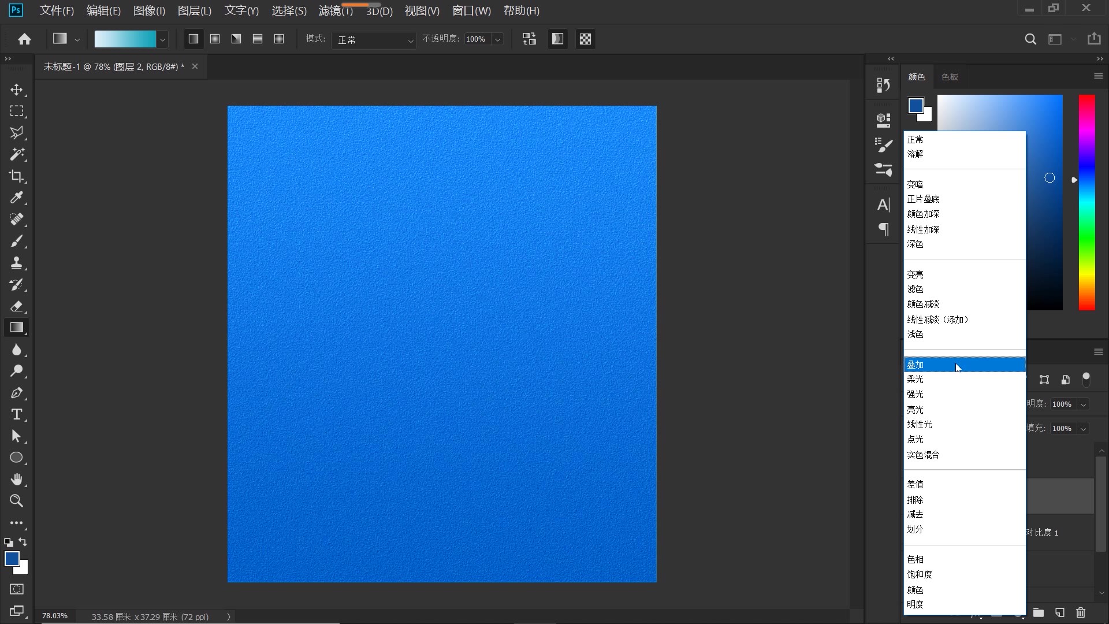Select the Eyedropper tool
The image size is (1109, 624).
[16, 198]
